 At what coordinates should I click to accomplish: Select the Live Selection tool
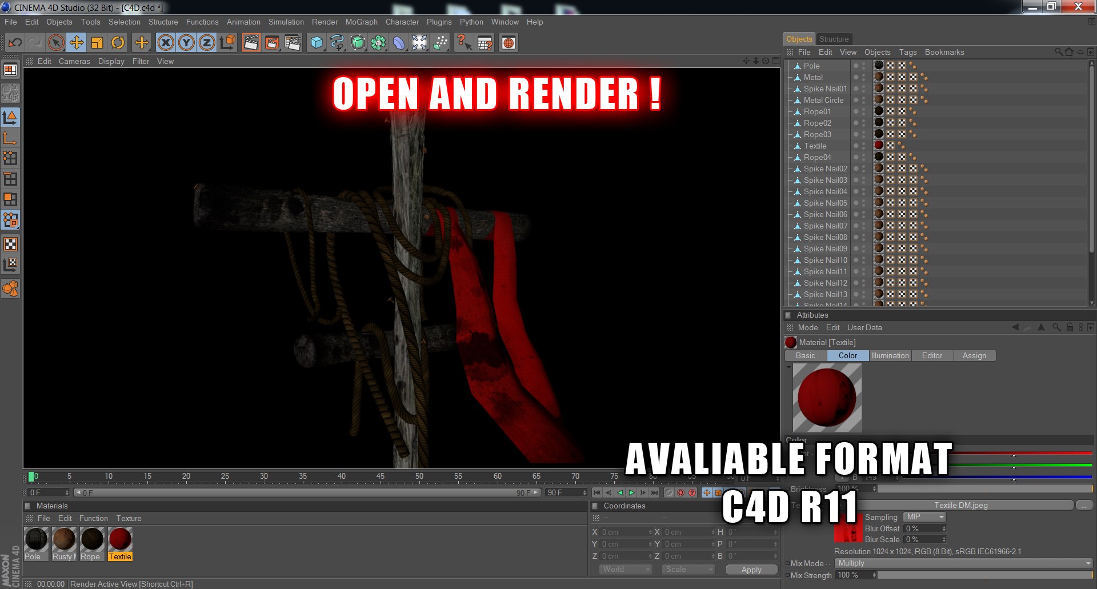(56, 42)
